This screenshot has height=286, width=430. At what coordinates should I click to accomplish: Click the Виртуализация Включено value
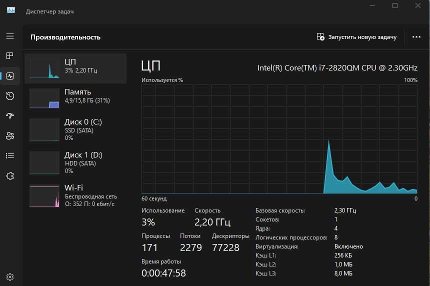coord(348,246)
